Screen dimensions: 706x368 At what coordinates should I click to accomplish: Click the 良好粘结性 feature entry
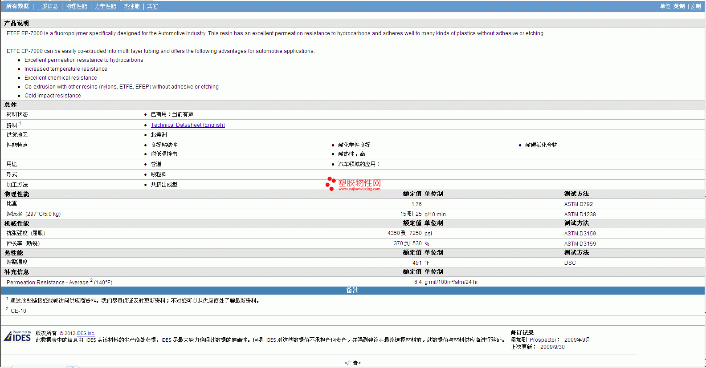(164, 145)
